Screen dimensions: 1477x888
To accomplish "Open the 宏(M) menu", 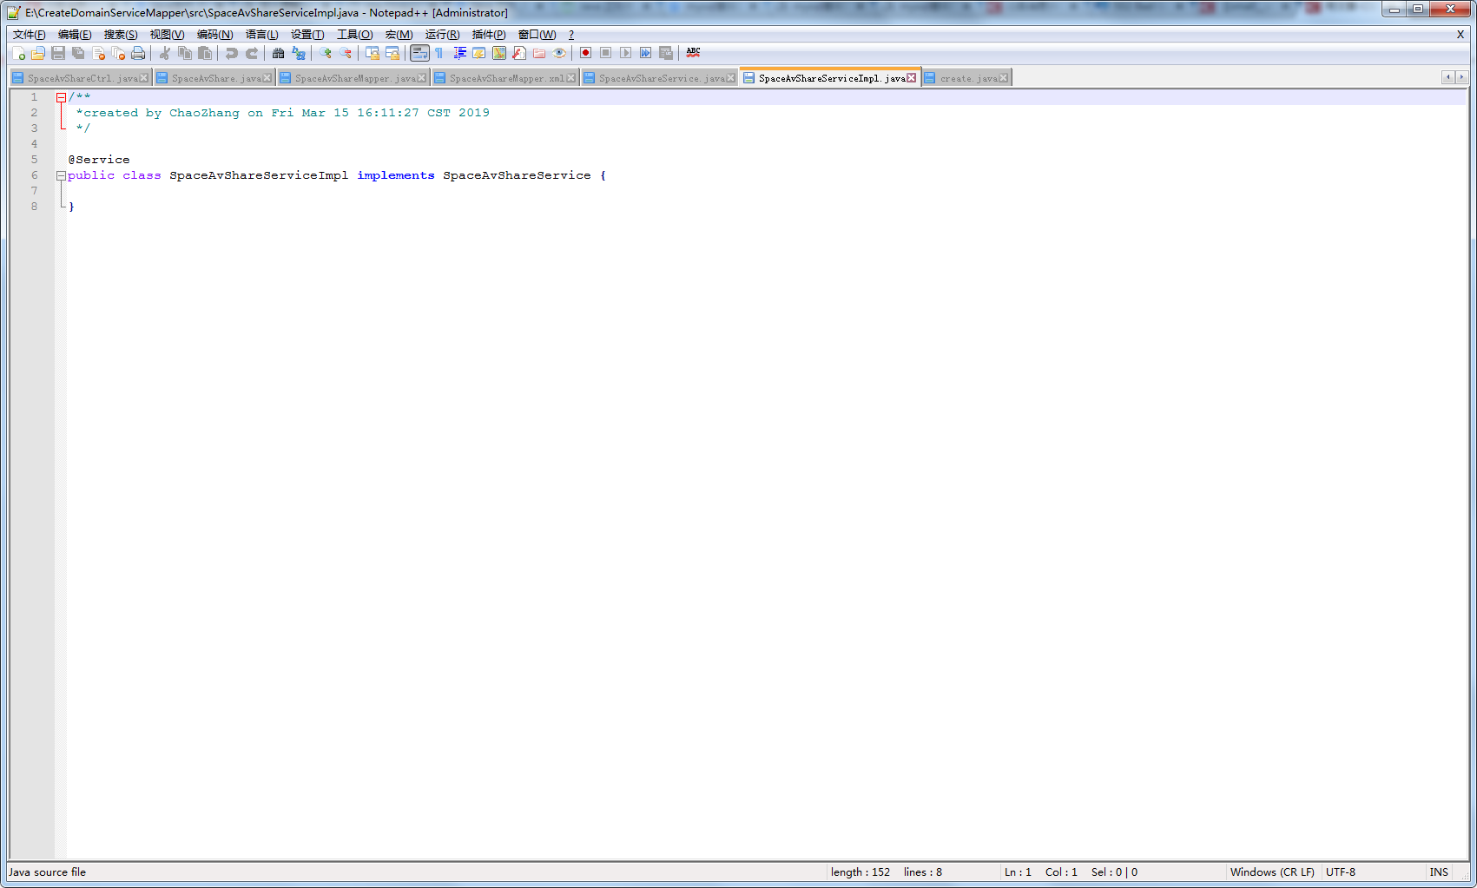I will [x=399, y=35].
